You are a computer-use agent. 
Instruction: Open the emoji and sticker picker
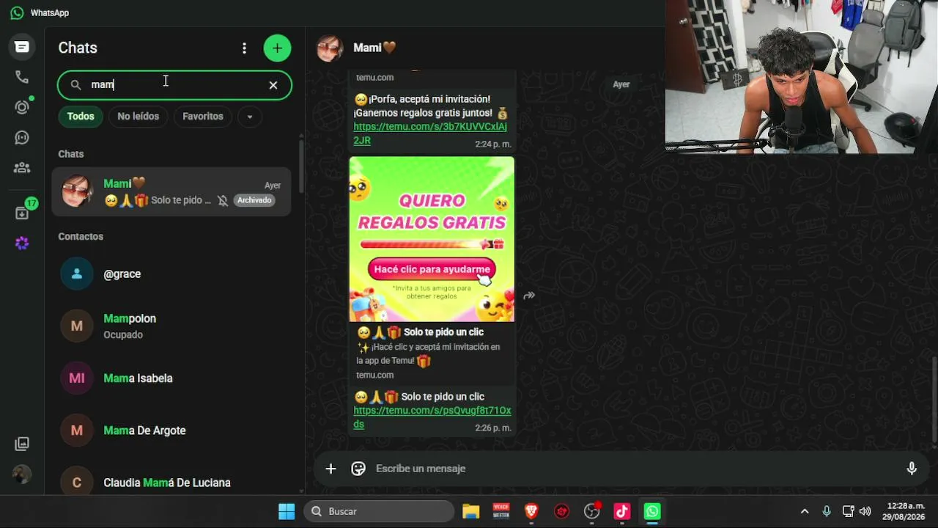(x=358, y=469)
